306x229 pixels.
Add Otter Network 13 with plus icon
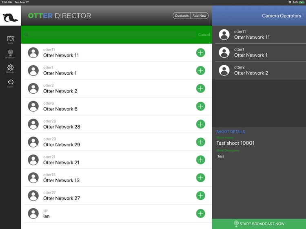click(200, 178)
